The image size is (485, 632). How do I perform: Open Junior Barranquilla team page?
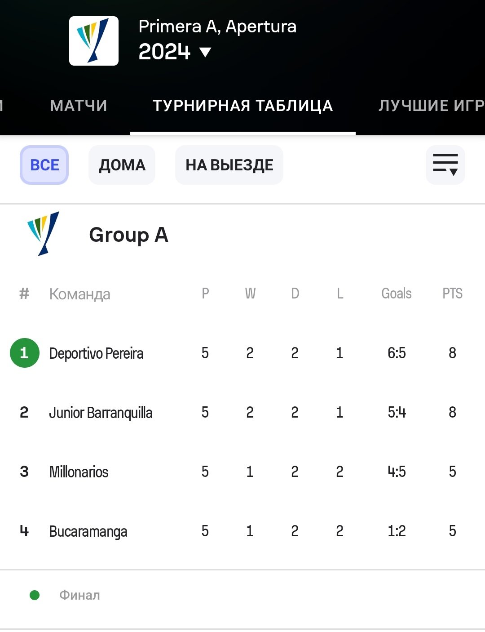tap(101, 413)
